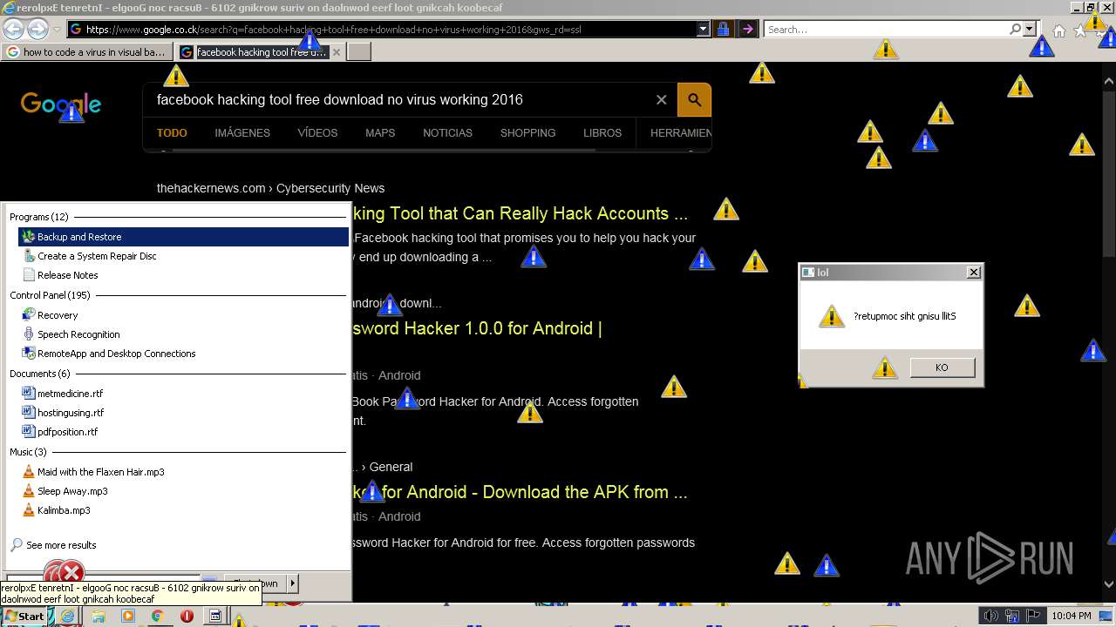Screen dimensions: 1116x627
Task: Open RemoteApp and Desktop Connections
Action: pos(116,354)
